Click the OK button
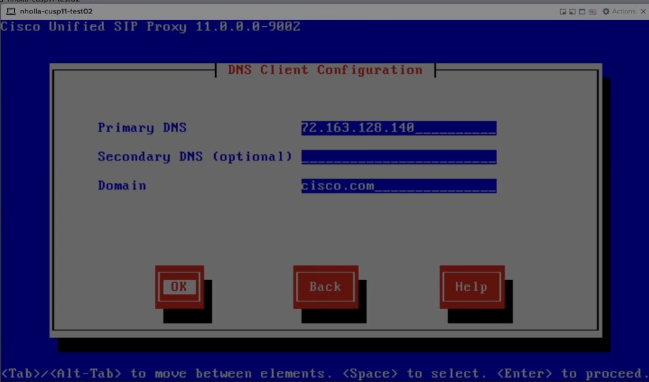 click(x=180, y=286)
